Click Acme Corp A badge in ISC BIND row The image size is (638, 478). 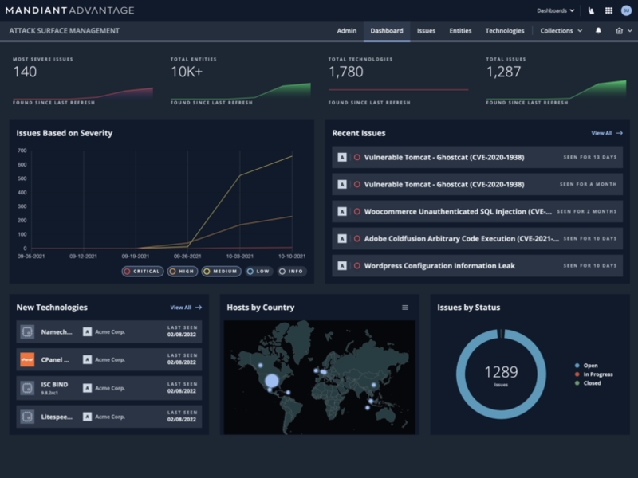click(x=87, y=388)
